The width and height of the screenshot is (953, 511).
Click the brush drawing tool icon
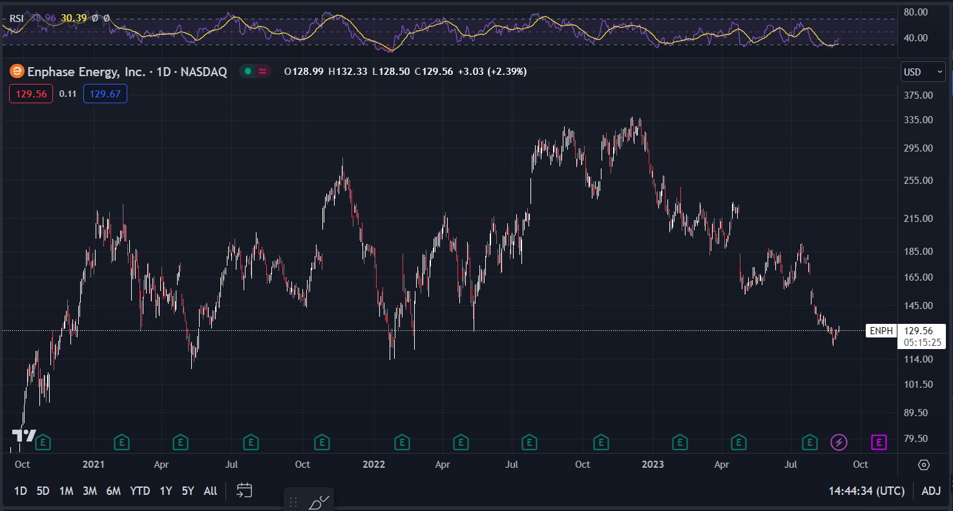(319, 502)
